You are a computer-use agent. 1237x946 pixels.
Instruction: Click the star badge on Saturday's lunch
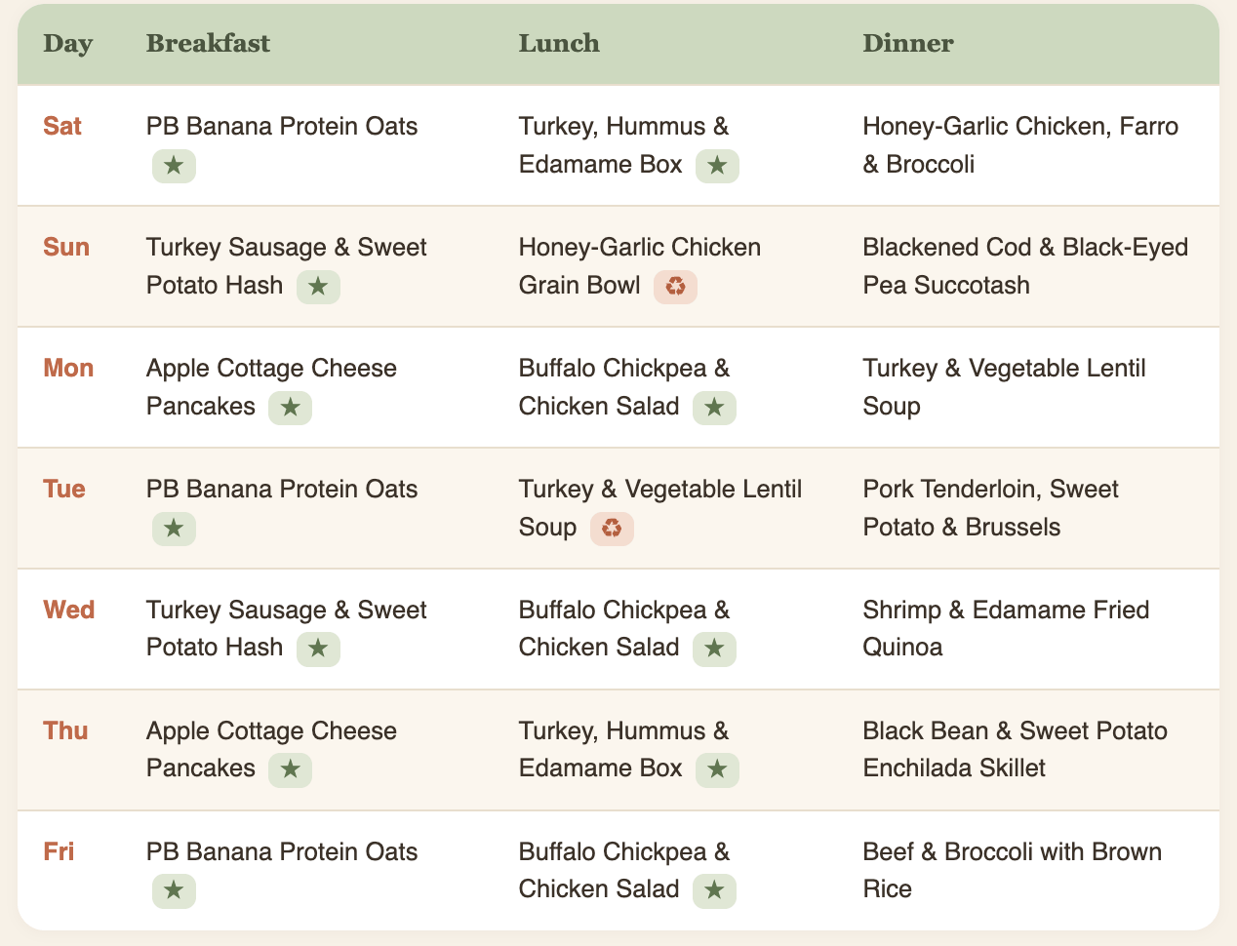[x=717, y=166]
